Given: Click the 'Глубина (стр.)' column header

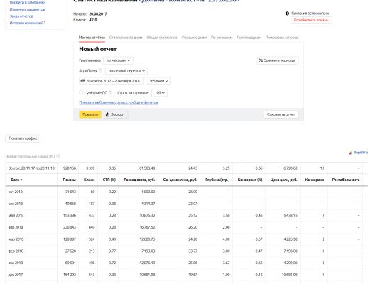Looking at the screenshot, I should pos(217,180).
